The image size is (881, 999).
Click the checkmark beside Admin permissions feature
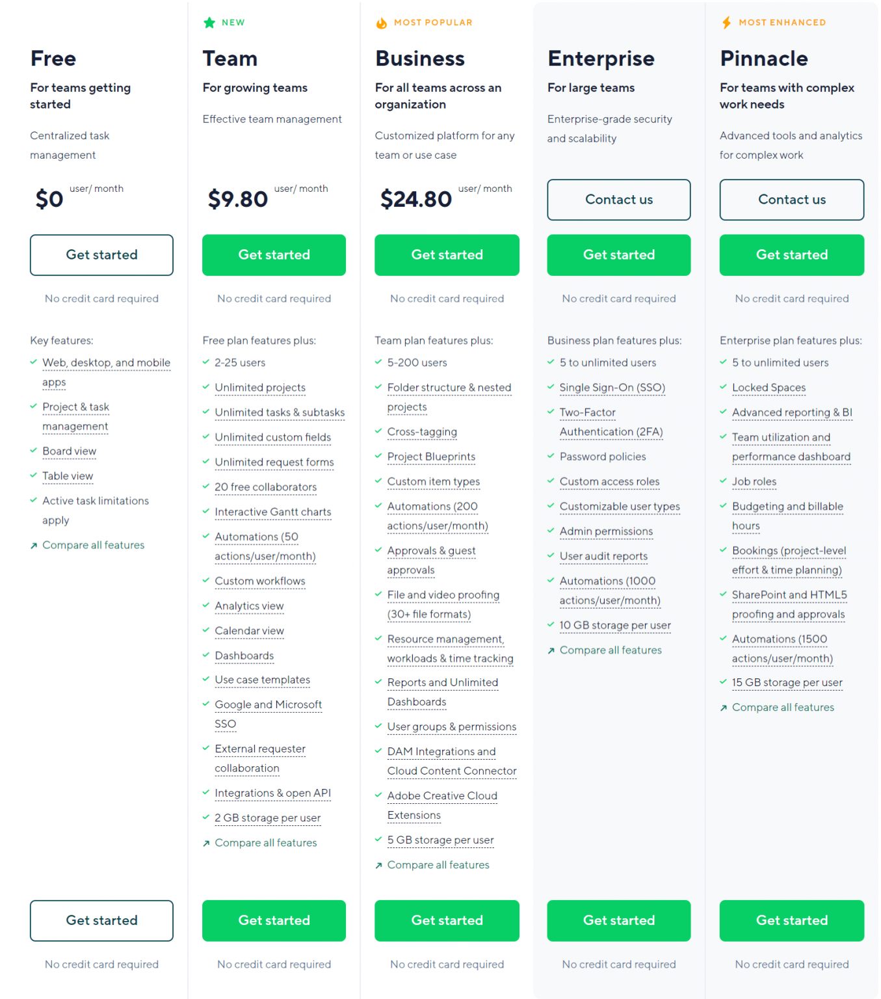551,531
